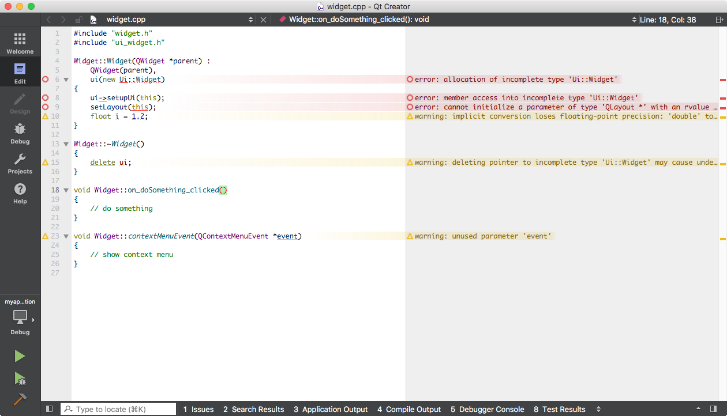
Task: Collapse the Widget destructor at line 13
Action: point(66,144)
